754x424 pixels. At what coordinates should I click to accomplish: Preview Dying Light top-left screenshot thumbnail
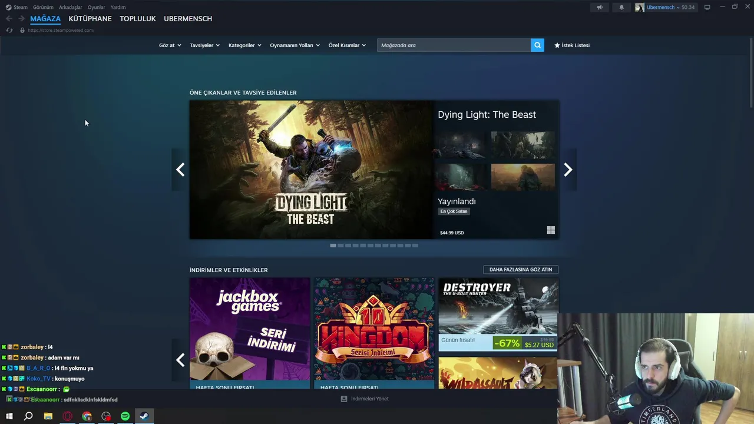pos(460,145)
